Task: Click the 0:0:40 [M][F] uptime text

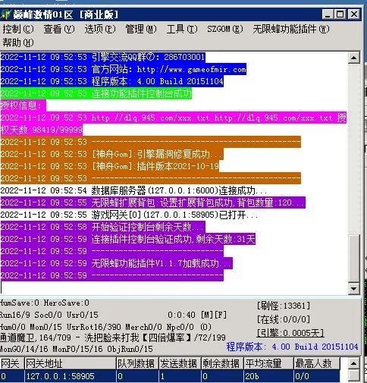Action: 197,315
